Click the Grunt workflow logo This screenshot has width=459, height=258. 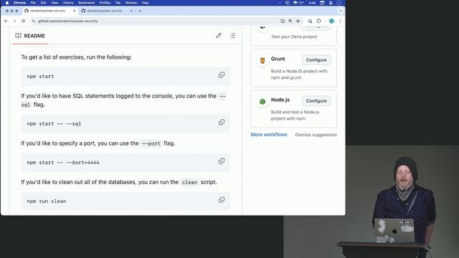[262, 60]
